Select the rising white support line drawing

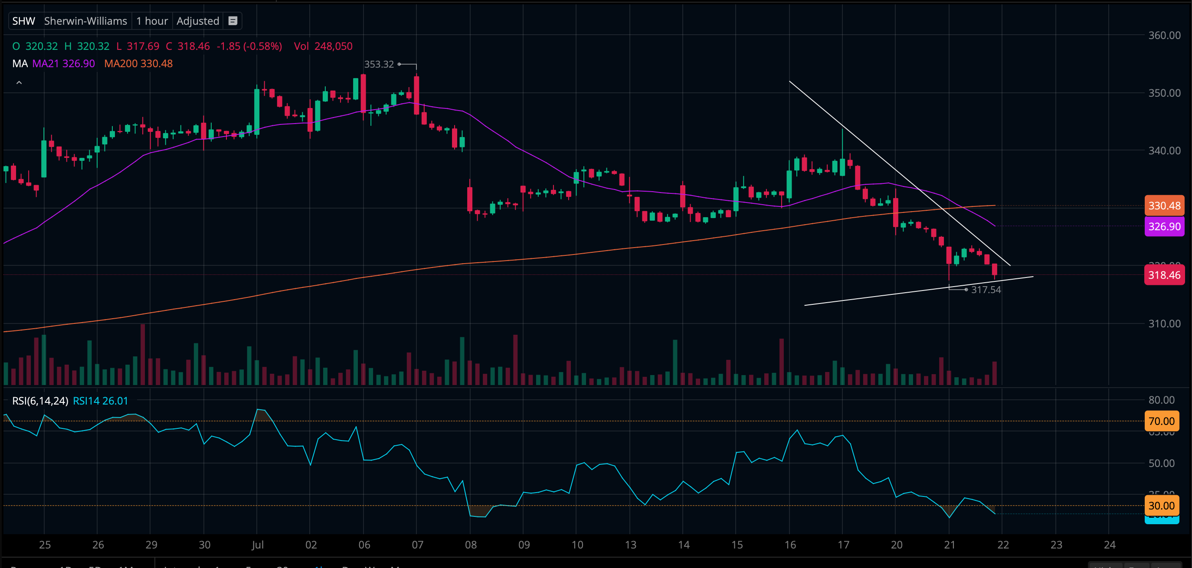tap(919, 291)
